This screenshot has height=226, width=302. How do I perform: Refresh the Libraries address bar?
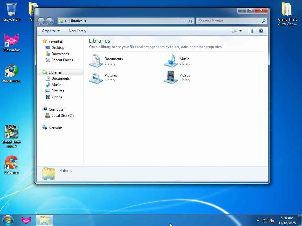click(x=191, y=21)
